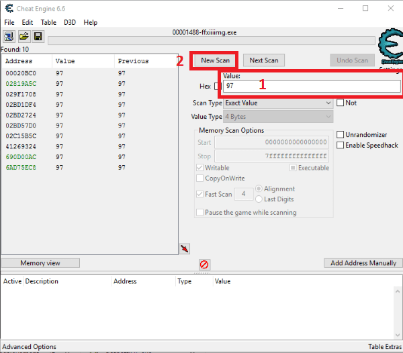Select the Alignment radio button
The width and height of the screenshot is (403, 353).
[259, 189]
